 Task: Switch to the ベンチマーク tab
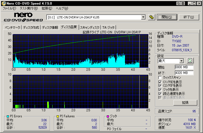(x=12, y=28)
